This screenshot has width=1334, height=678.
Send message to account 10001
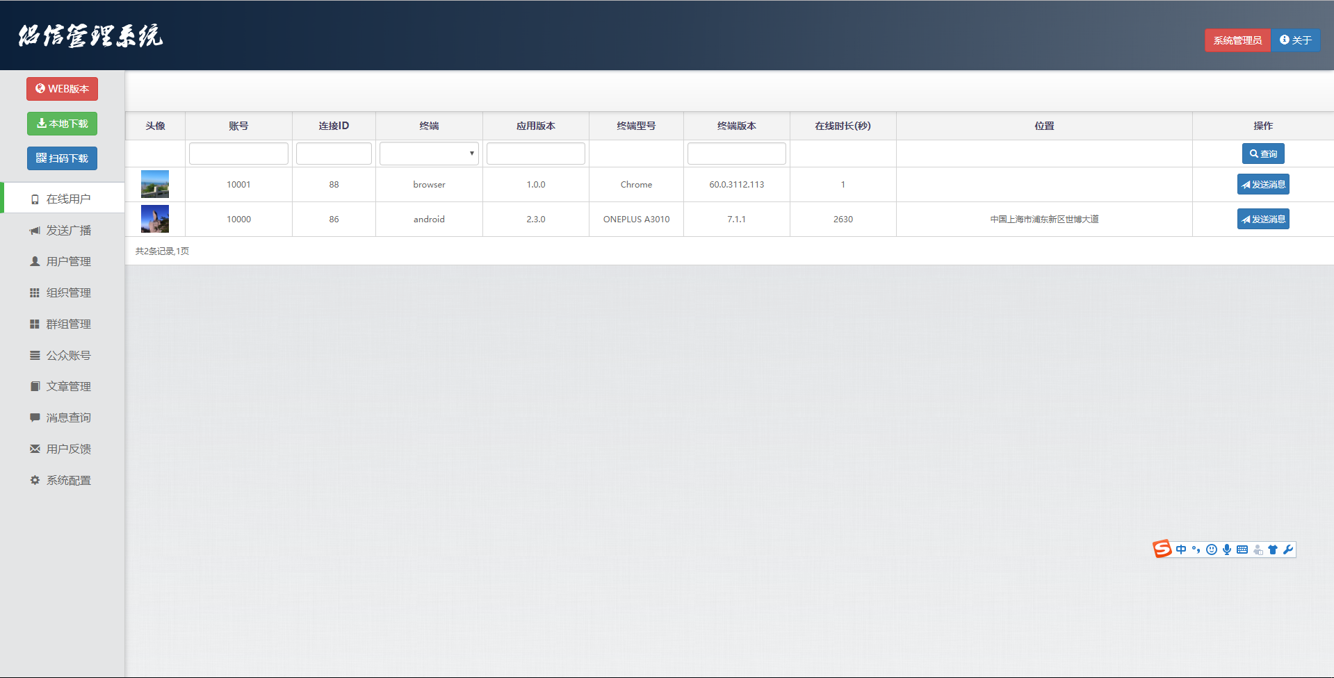1263,185
